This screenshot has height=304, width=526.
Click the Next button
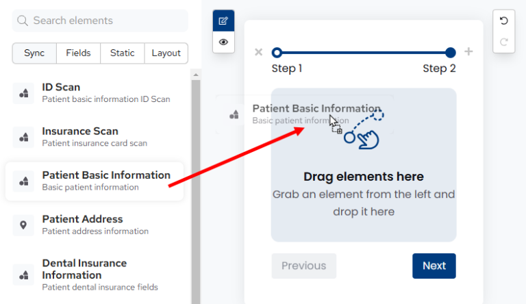click(434, 266)
